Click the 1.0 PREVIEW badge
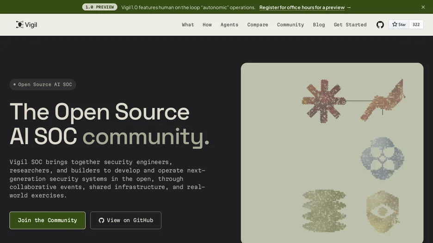 point(99,7)
